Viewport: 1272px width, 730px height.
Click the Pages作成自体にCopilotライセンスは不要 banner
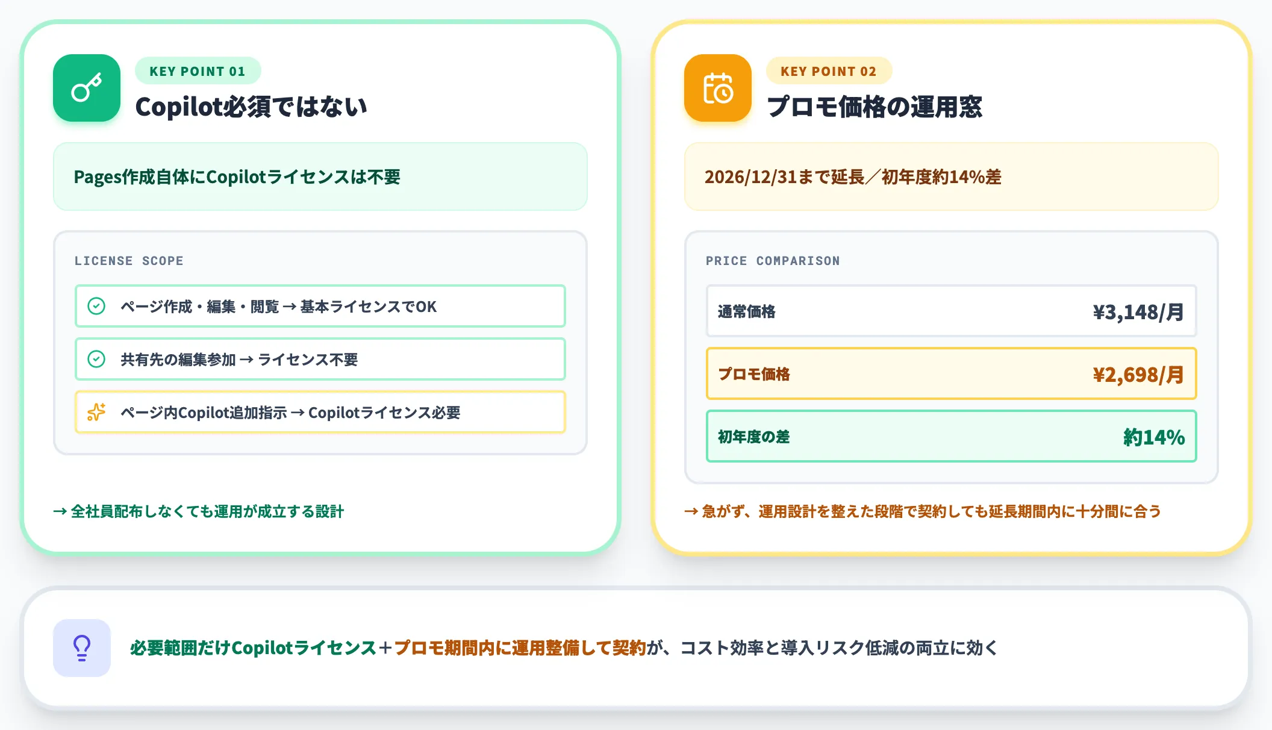coord(320,176)
